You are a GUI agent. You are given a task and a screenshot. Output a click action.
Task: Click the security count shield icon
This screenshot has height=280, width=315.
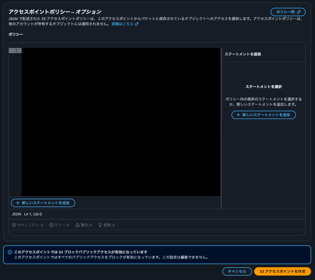click(14, 225)
